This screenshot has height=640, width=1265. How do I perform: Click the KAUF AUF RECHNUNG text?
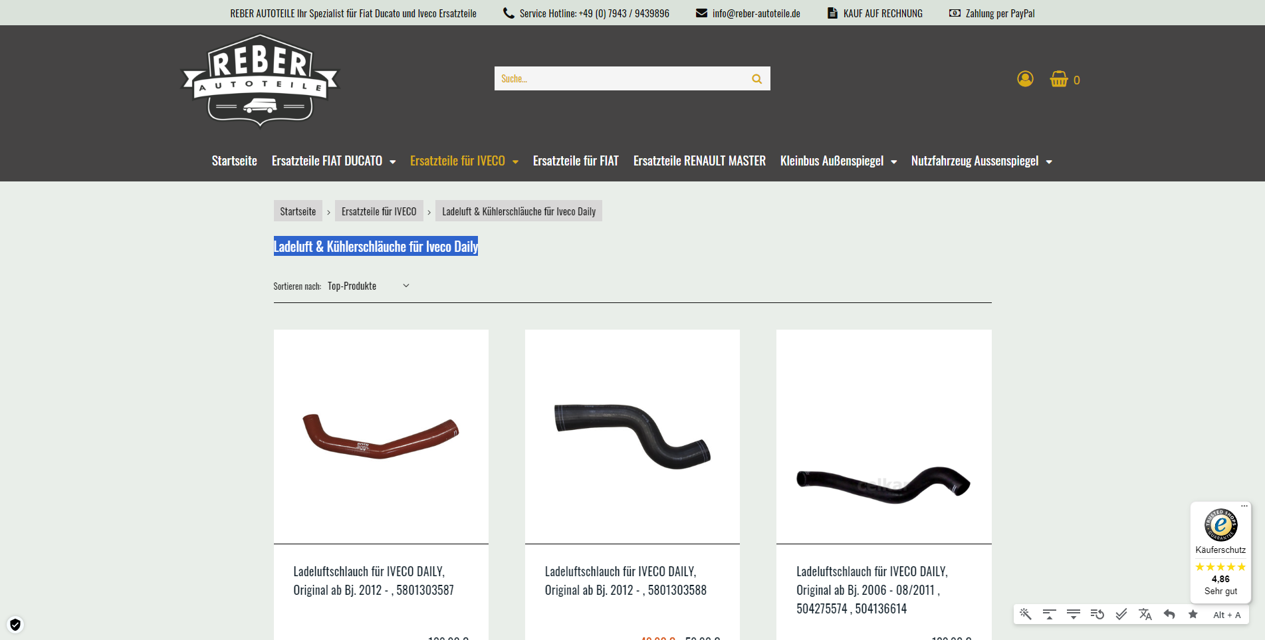click(x=883, y=13)
